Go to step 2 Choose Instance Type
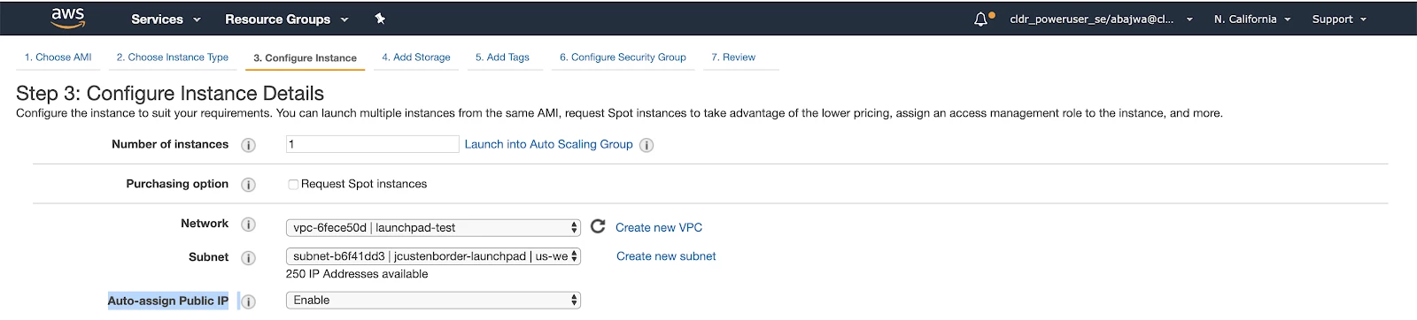This screenshot has width=1417, height=320. pos(173,57)
